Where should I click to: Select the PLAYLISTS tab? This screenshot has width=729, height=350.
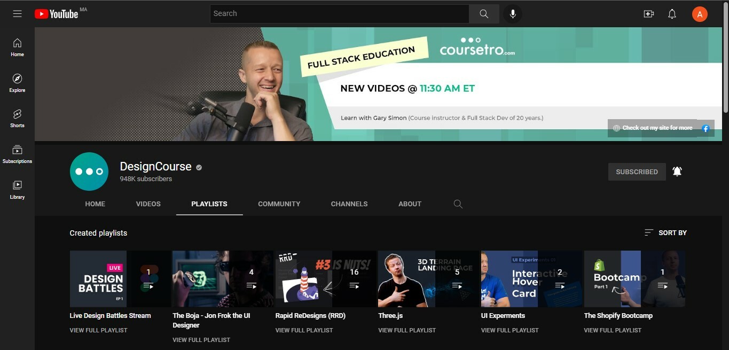(209, 204)
